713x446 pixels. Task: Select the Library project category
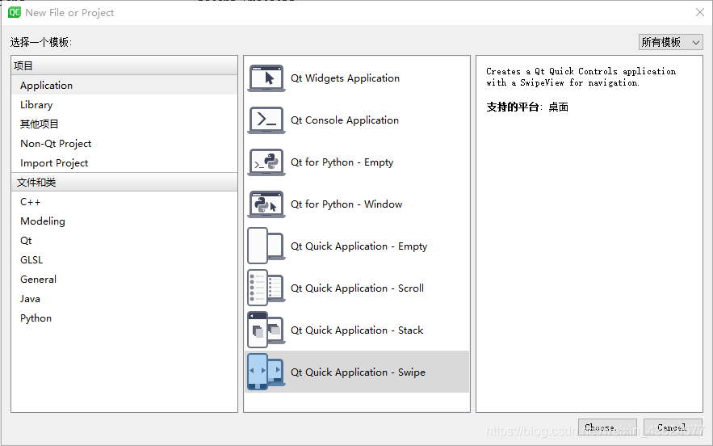pos(124,105)
